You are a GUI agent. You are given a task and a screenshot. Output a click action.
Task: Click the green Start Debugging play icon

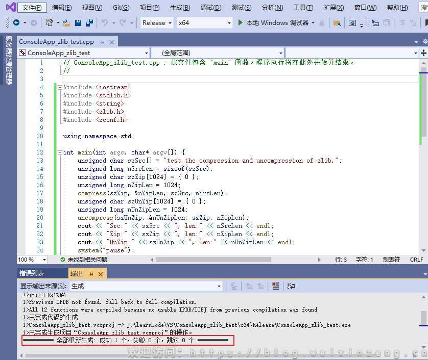click(x=241, y=22)
